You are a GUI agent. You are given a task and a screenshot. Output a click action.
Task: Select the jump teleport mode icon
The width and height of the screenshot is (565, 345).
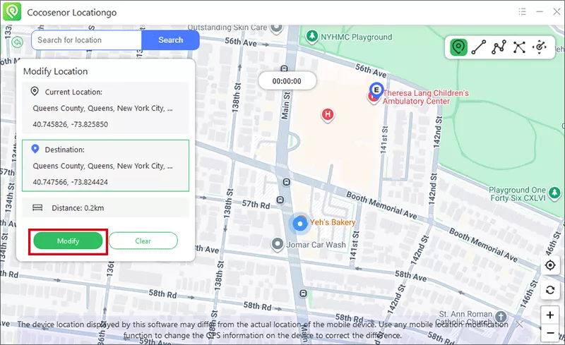(x=520, y=47)
